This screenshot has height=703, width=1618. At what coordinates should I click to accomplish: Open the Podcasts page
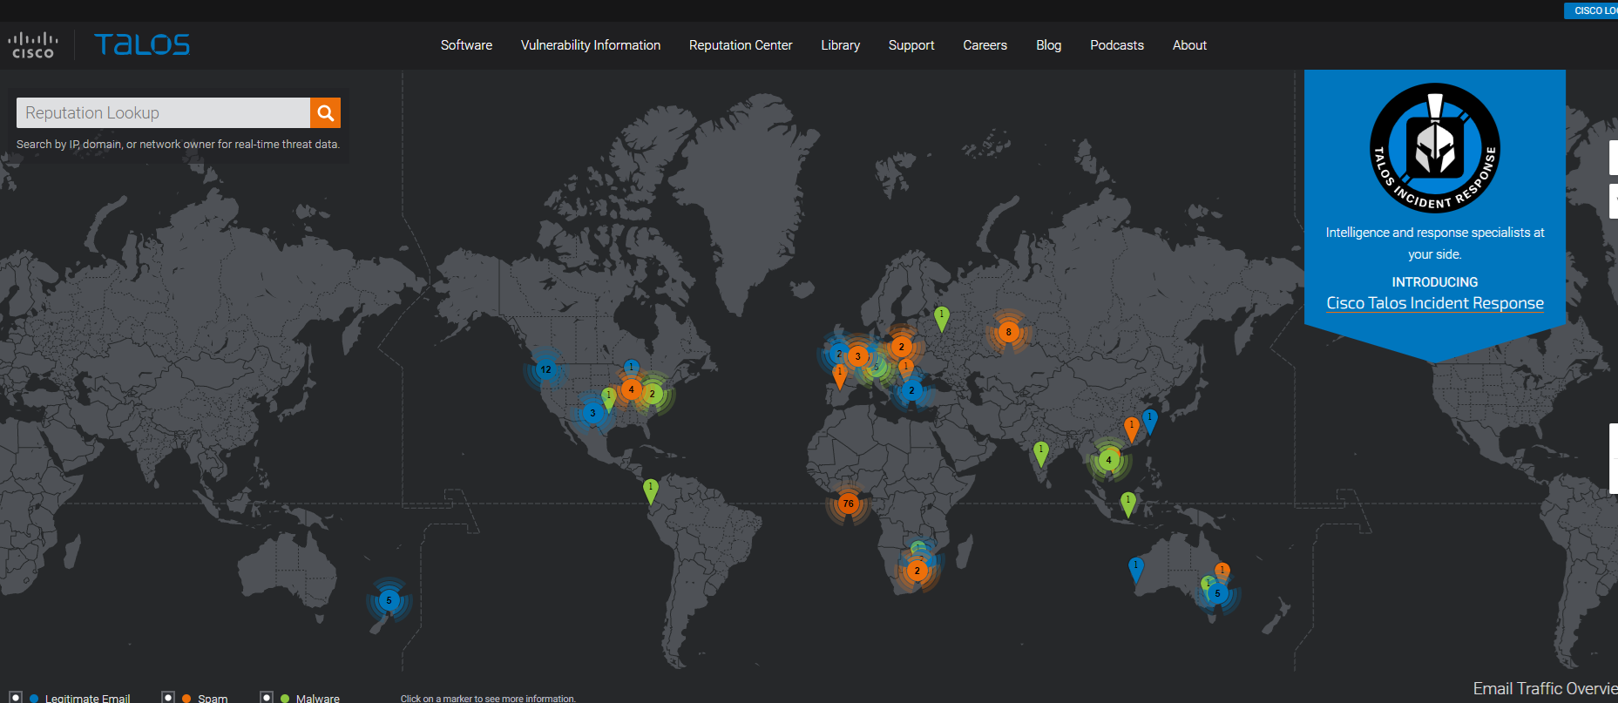(1117, 45)
